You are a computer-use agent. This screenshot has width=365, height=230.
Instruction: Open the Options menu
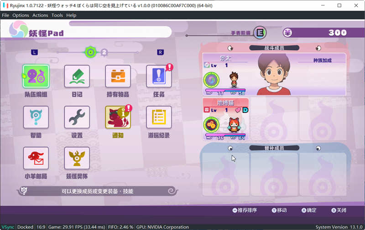(x=21, y=15)
